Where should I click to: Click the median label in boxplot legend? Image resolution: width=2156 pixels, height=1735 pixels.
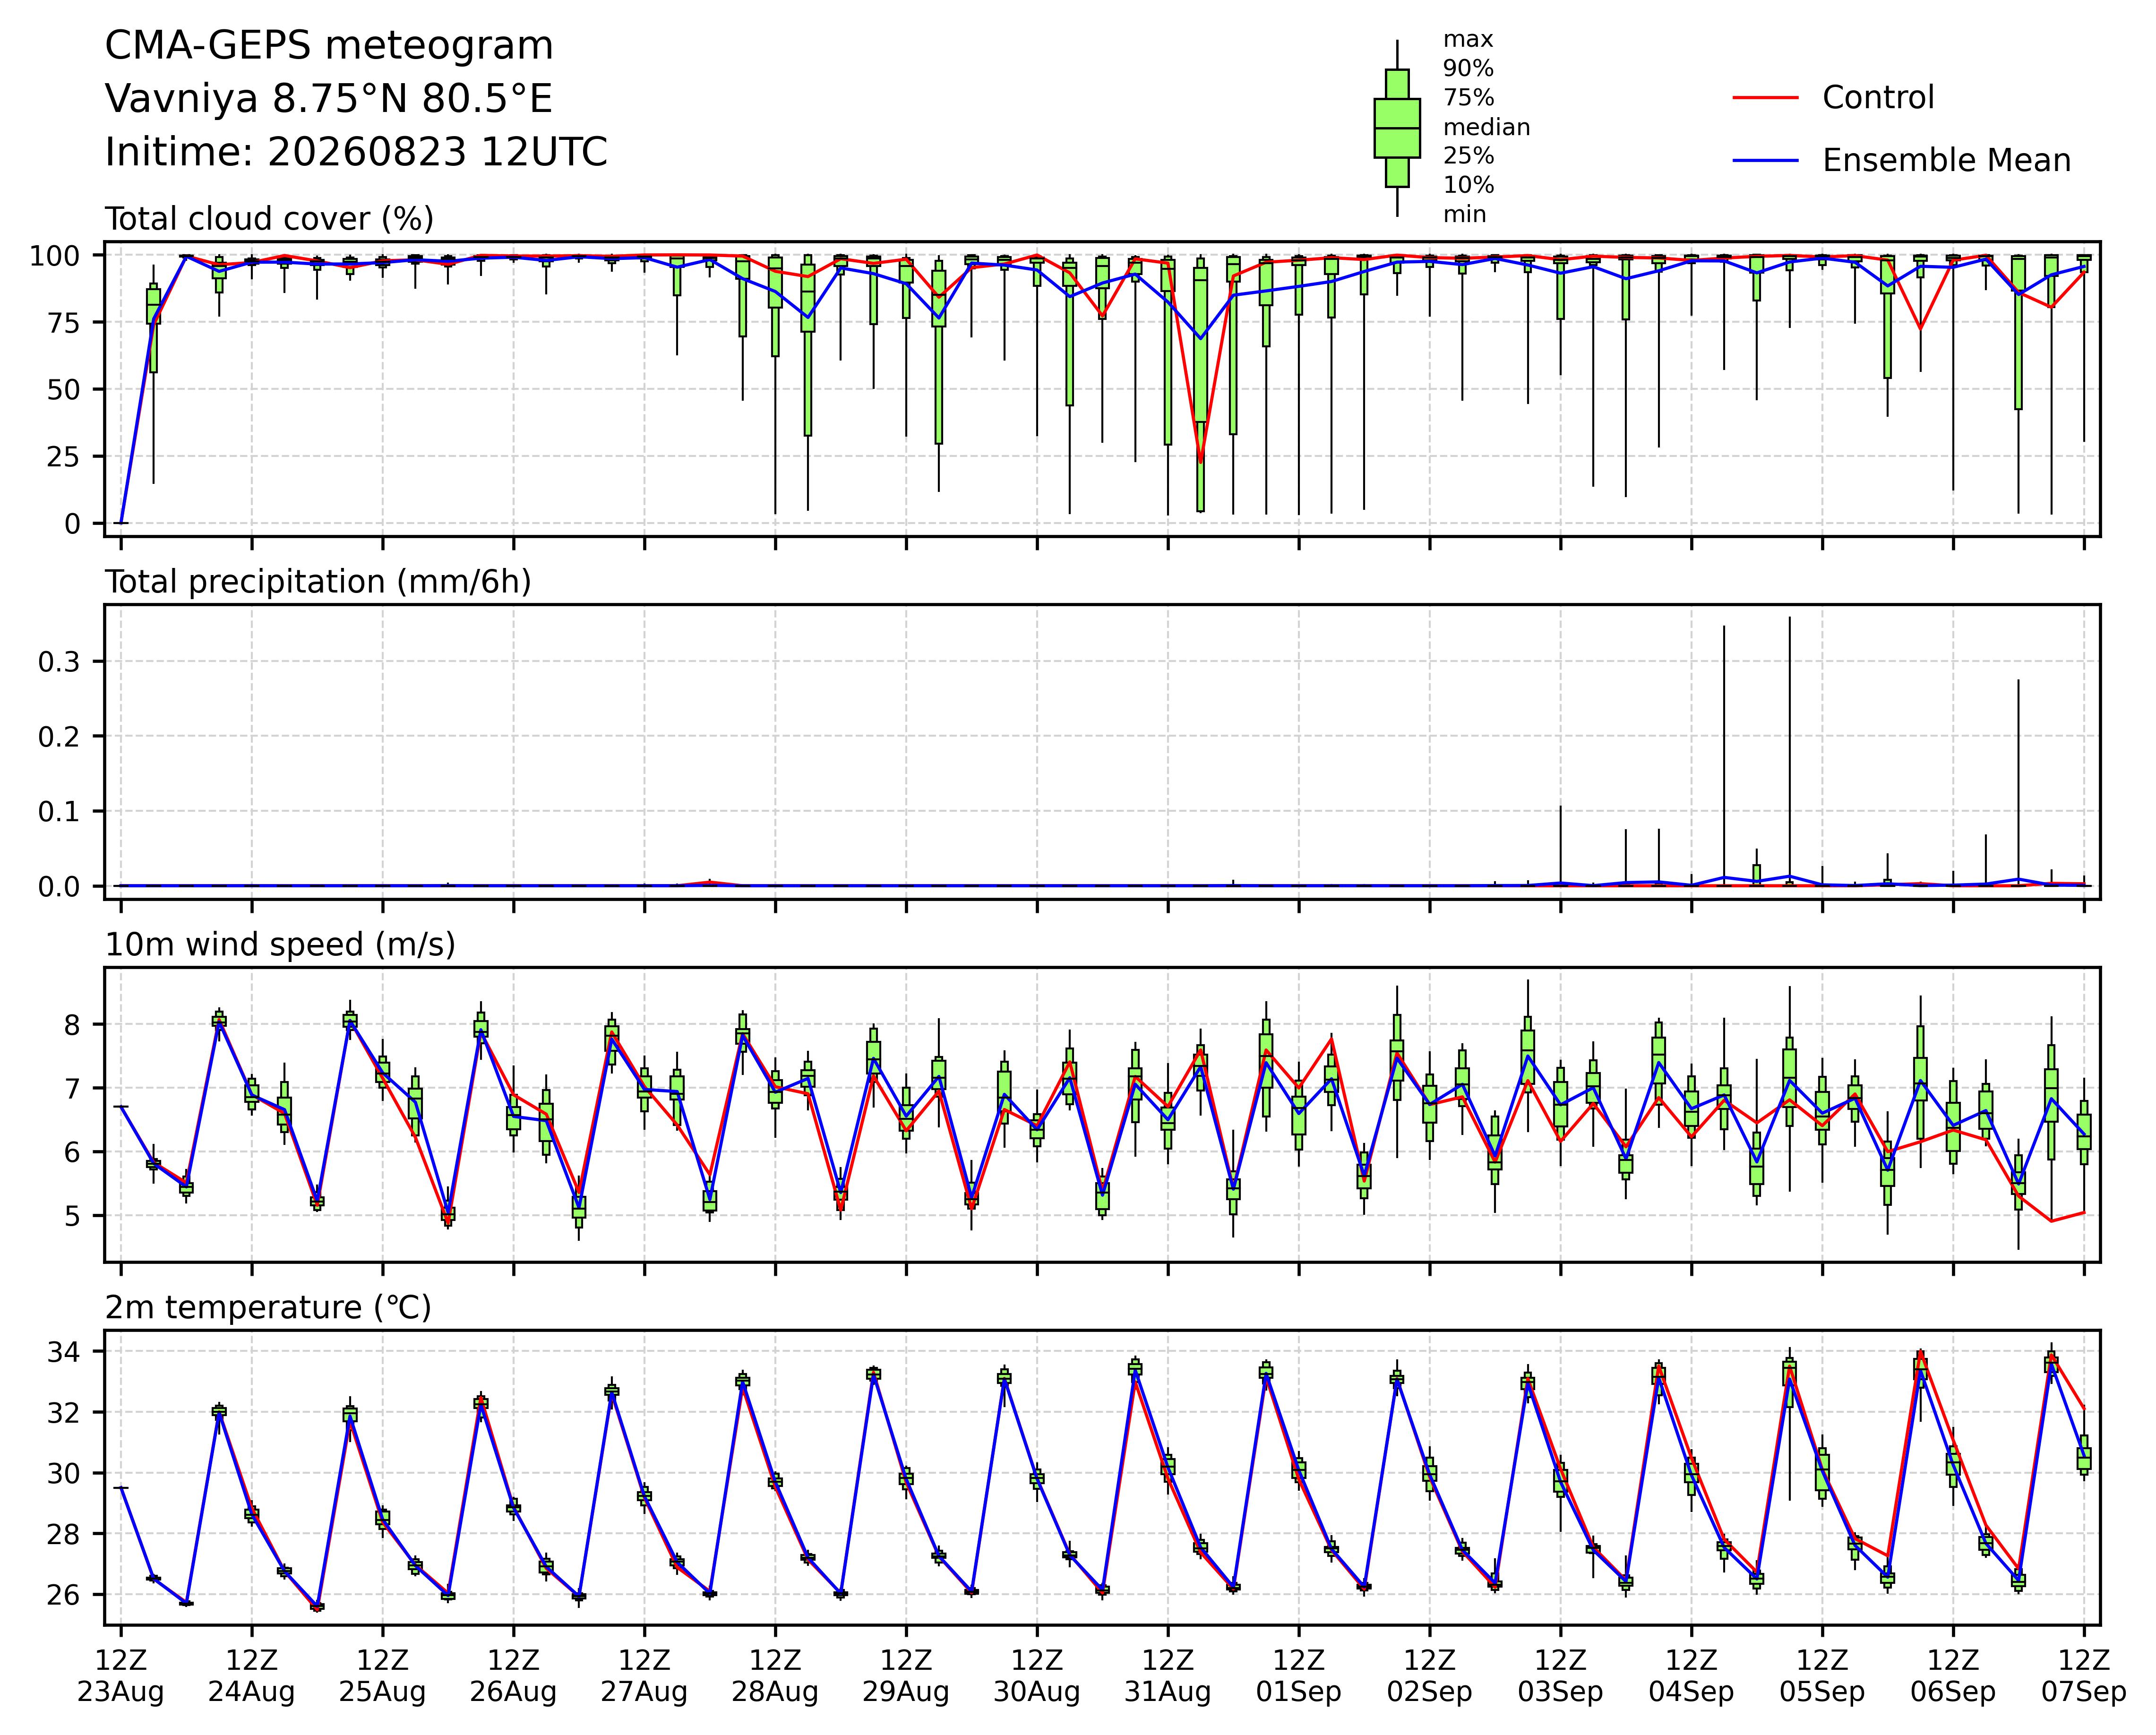[1486, 127]
